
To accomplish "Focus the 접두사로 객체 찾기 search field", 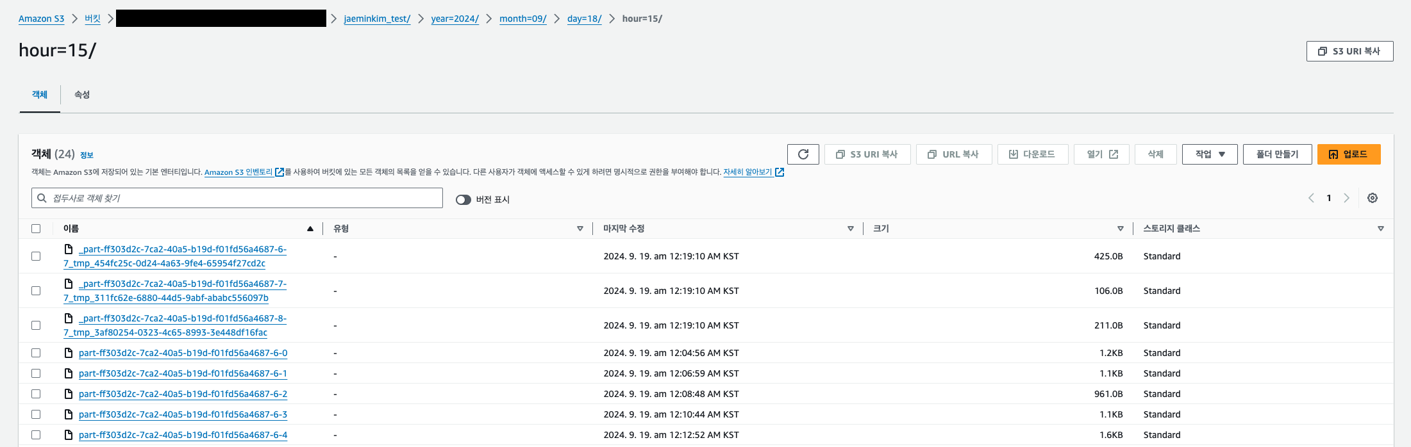I will pos(237,198).
